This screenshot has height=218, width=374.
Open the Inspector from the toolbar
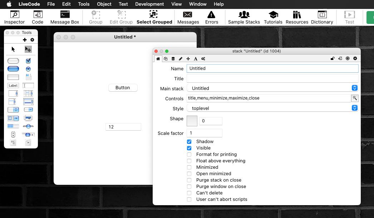(x=15, y=17)
